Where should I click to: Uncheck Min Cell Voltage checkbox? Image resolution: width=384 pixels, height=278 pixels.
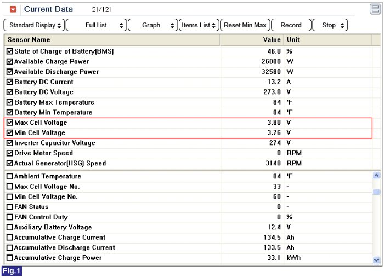tap(9, 132)
